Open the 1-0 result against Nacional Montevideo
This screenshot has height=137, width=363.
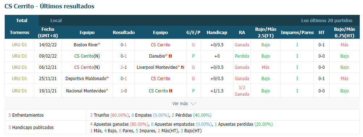pos(124,91)
